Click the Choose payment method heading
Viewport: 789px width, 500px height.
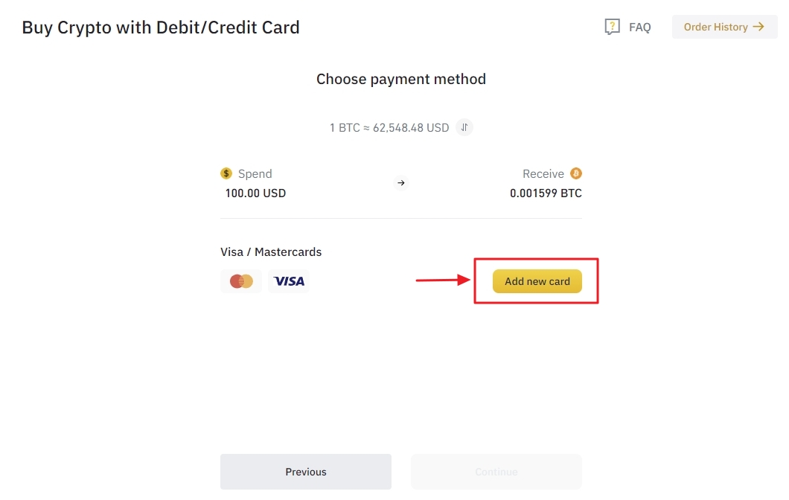[401, 79]
